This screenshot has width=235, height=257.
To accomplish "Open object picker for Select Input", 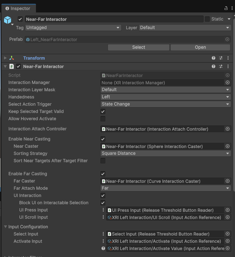I will pos(227,234).
